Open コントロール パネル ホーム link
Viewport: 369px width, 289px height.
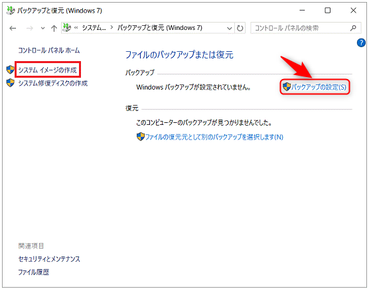[49, 50]
